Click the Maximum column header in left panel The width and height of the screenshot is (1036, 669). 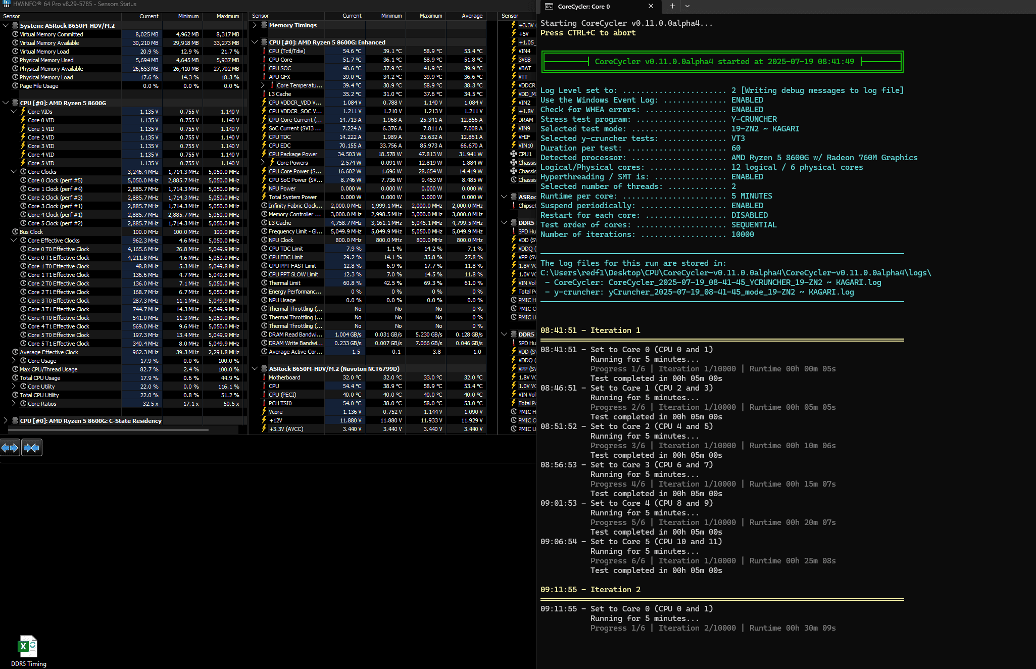(222, 16)
